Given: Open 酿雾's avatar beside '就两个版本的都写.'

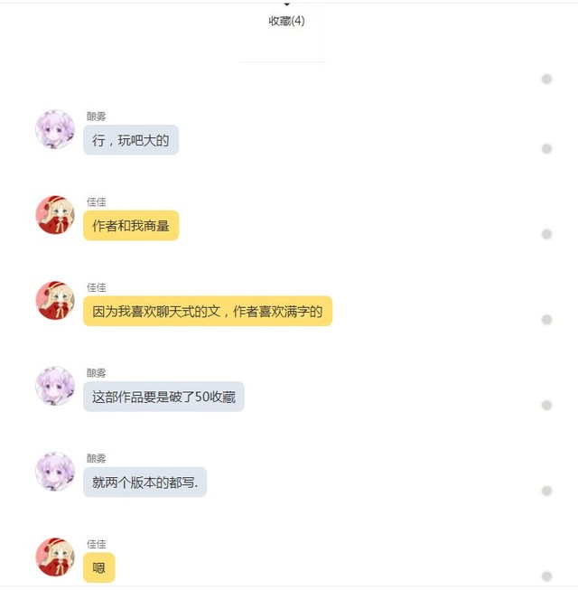Looking at the screenshot, I should (55, 472).
